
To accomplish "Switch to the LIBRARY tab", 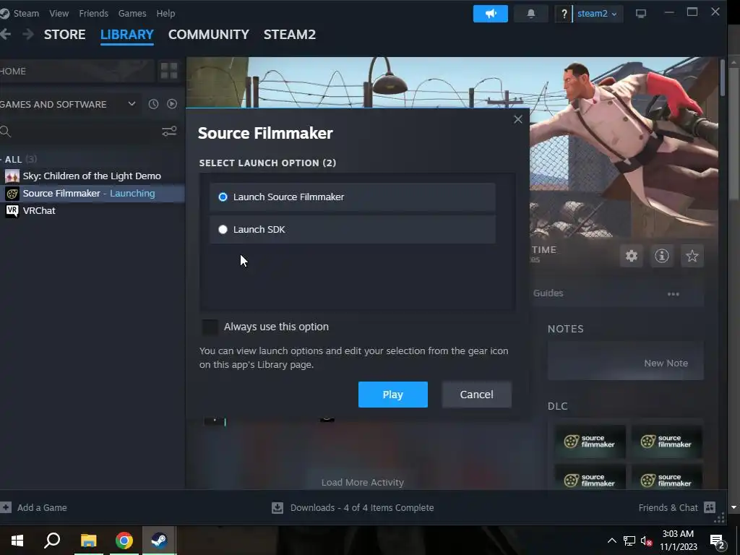I will 127,35.
